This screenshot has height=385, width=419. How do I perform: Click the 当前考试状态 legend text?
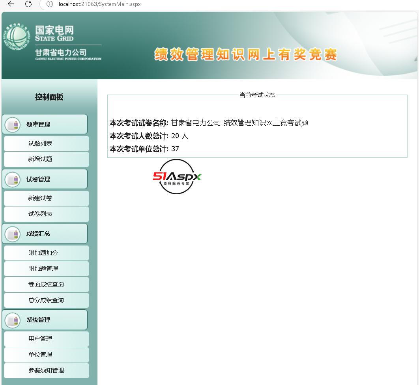257,95
